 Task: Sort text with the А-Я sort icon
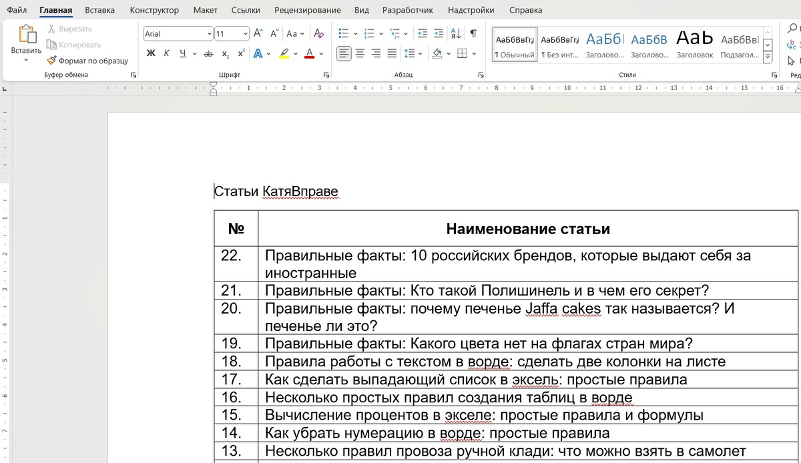tap(456, 33)
